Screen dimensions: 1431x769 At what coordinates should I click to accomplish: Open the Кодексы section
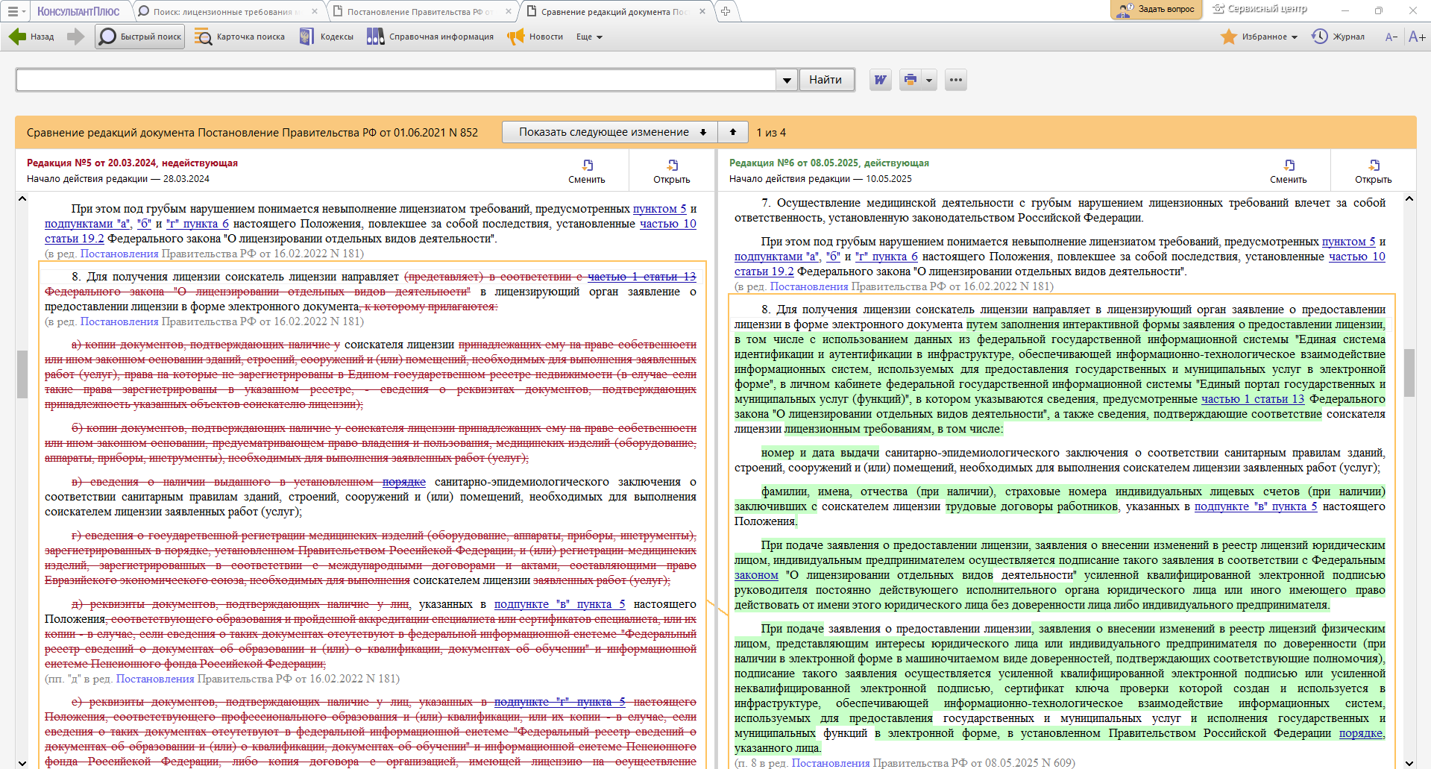(327, 37)
